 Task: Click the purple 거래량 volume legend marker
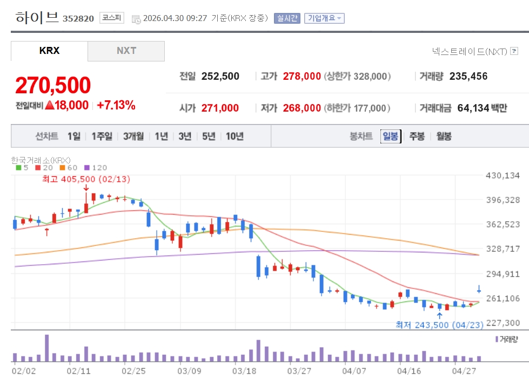coord(497,339)
